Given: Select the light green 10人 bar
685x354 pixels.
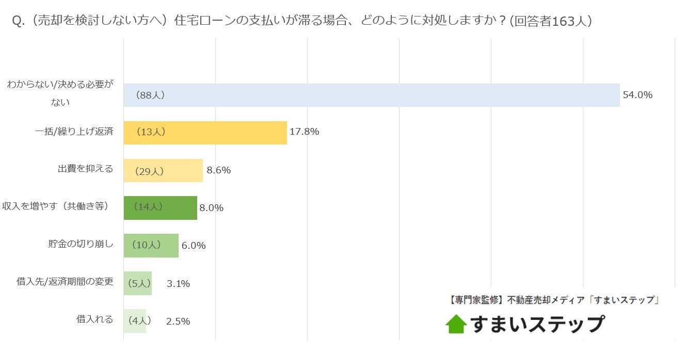Looking at the screenshot, I should [151, 246].
